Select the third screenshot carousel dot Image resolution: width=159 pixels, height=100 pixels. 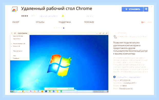tap(59, 28)
